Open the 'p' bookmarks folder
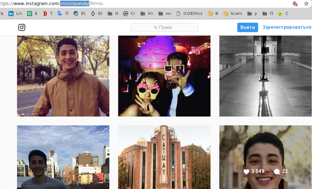Viewport: 312px width, 189px height. (252, 14)
